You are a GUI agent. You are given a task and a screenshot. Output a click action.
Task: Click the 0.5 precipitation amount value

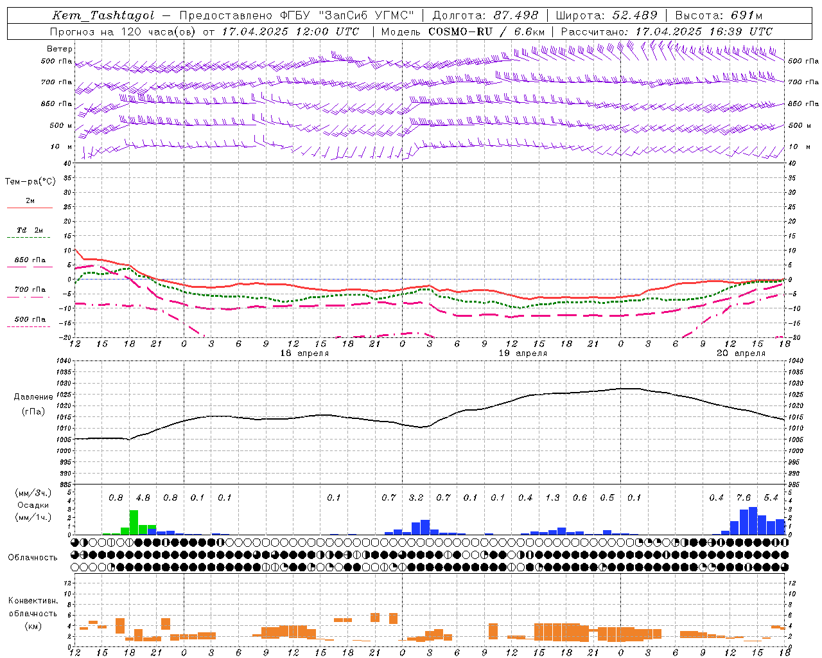pos(607,498)
